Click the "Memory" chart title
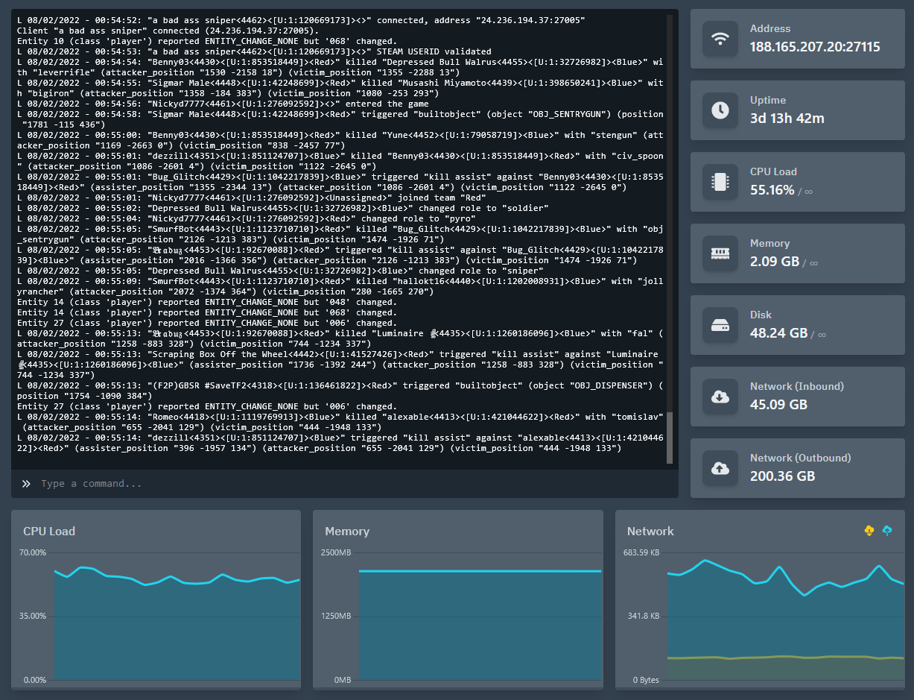Viewport: 914px width, 700px height. (347, 531)
